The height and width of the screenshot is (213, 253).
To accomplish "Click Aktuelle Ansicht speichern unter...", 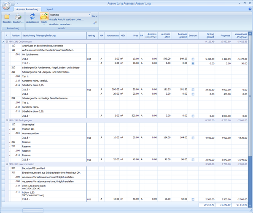I will (x=66, y=19).
